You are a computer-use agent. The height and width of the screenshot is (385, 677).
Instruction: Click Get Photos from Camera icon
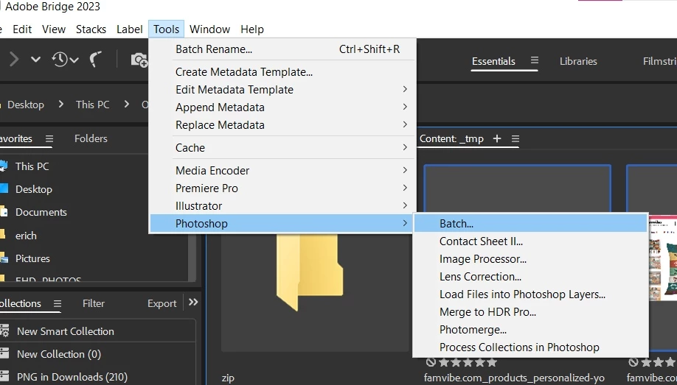pyautogui.click(x=139, y=60)
